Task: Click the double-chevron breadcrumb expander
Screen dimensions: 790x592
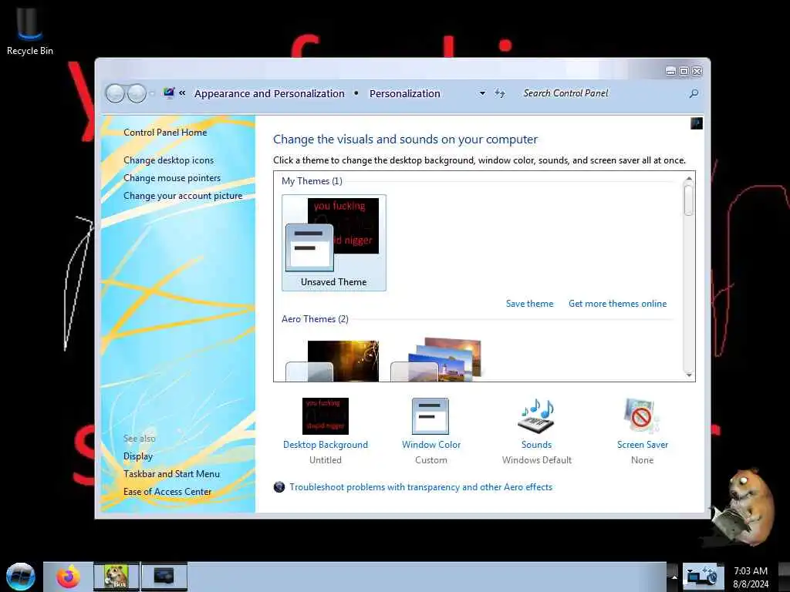Action: [x=182, y=93]
